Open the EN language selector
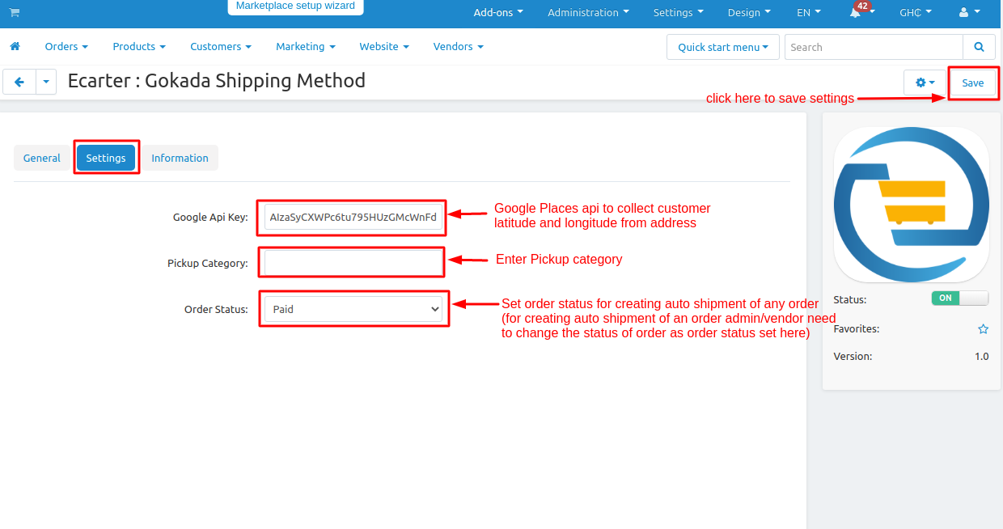Image resolution: width=1003 pixels, height=529 pixels. click(809, 12)
